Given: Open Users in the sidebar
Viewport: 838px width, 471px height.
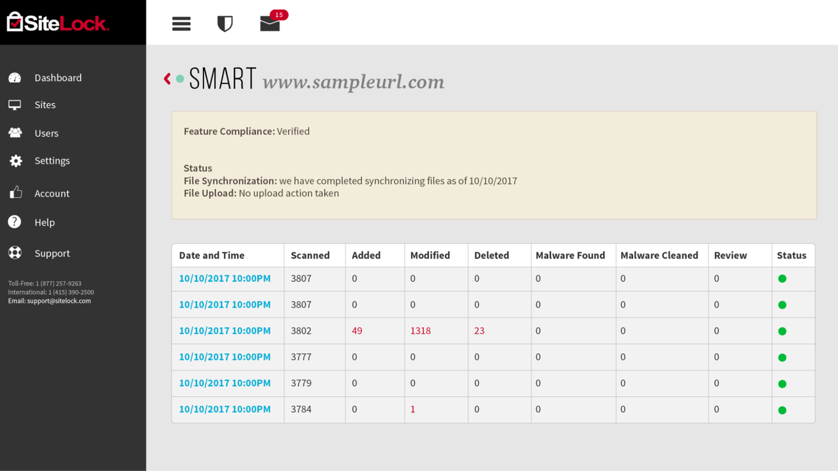Looking at the screenshot, I should [x=46, y=133].
